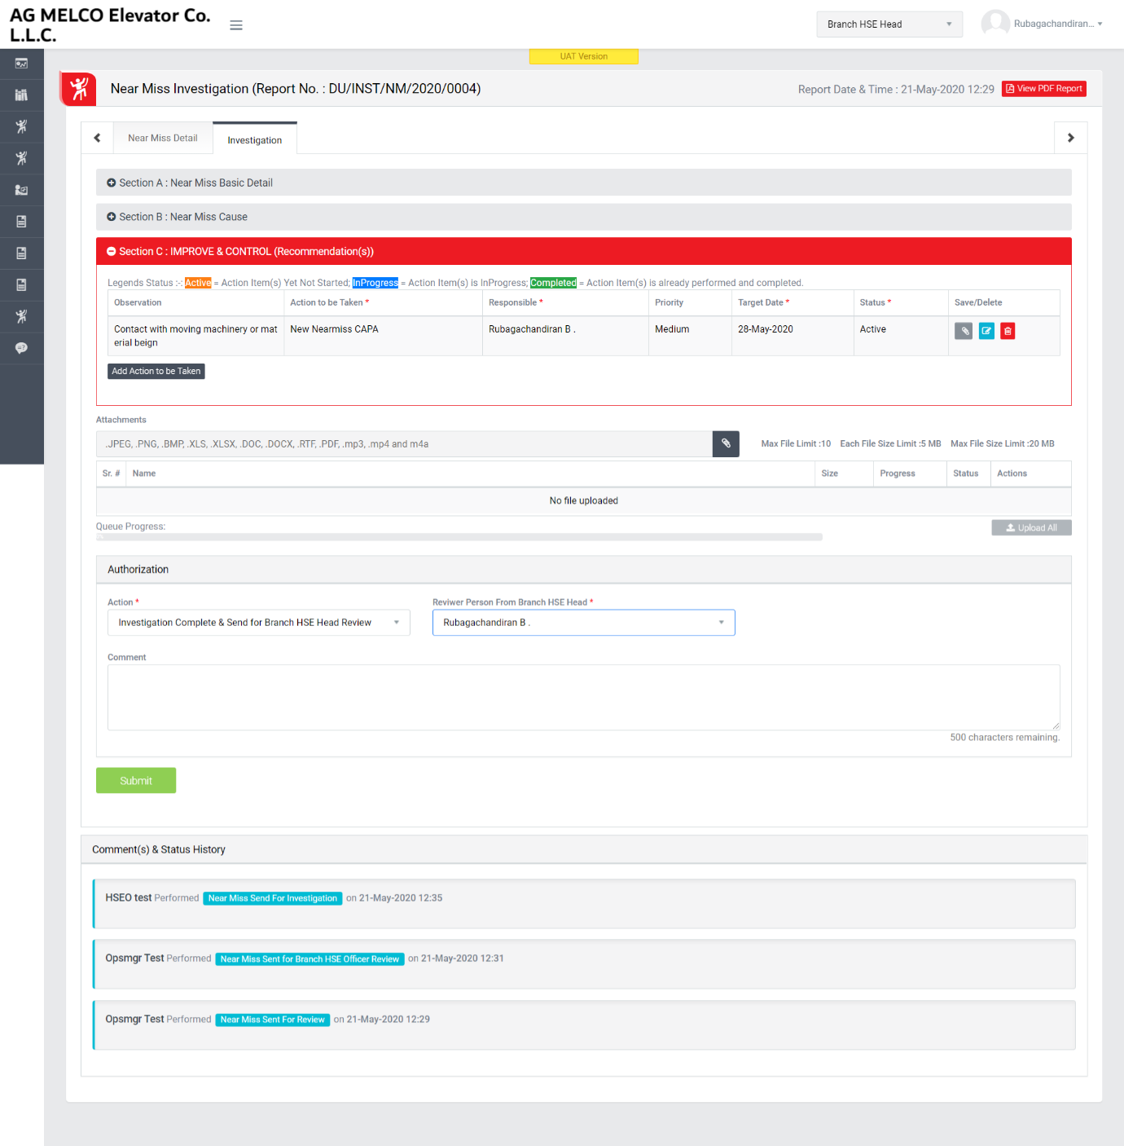Click the attachment browse paperclip button
1124x1146 pixels.
pos(726,444)
